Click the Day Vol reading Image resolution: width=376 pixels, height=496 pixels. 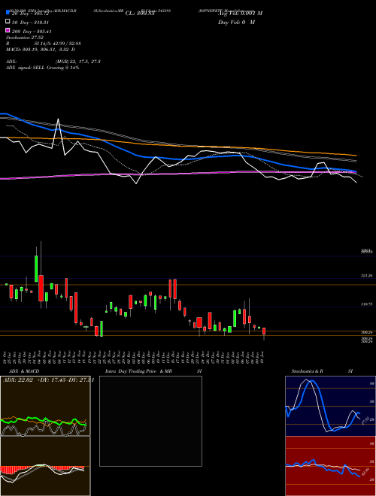tap(236, 22)
